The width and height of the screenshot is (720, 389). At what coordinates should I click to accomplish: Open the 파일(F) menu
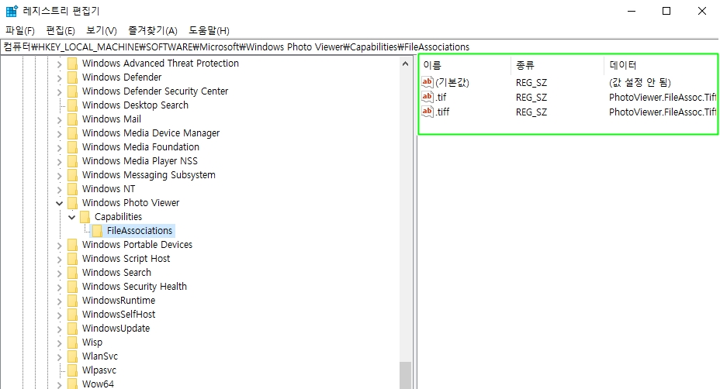point(20,31)
